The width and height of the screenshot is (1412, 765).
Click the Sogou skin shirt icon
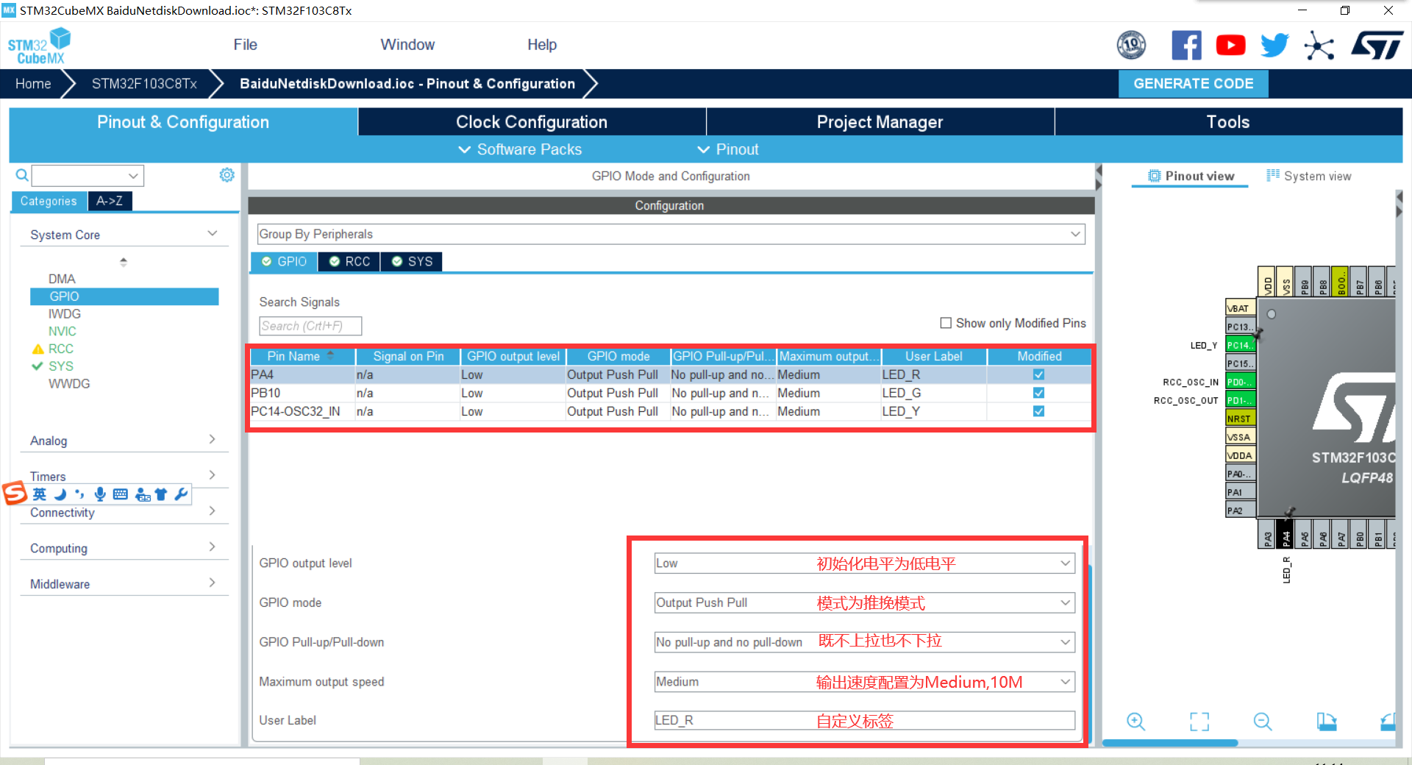161,494
